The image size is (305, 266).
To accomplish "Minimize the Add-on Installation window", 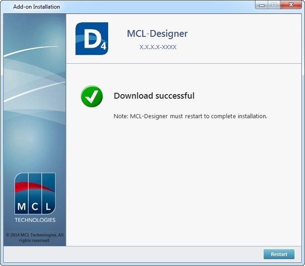I will 262,5.
